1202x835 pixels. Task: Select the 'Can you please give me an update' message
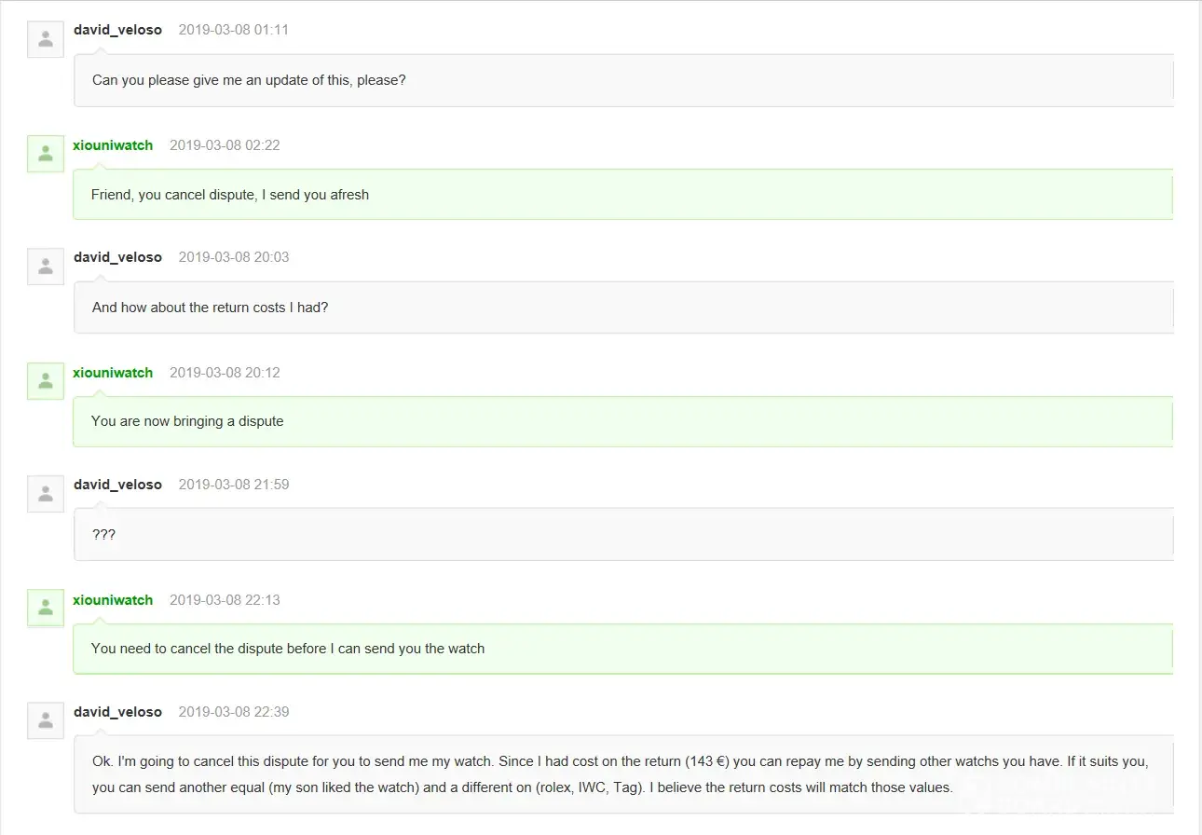click(249, 80)
